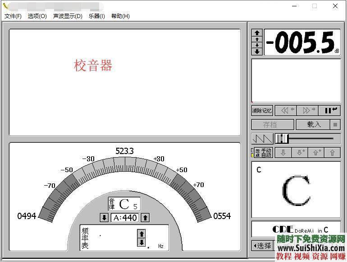
Task: Click the down arrow in the 频率表 box
Action: click(x=141, y=243)
